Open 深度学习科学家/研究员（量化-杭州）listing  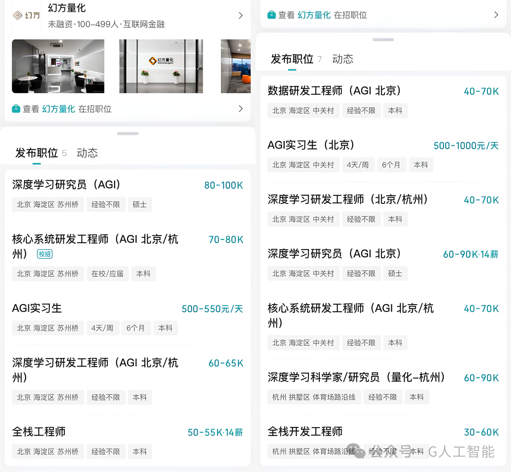pyautogui.click(x=383, y=387)
